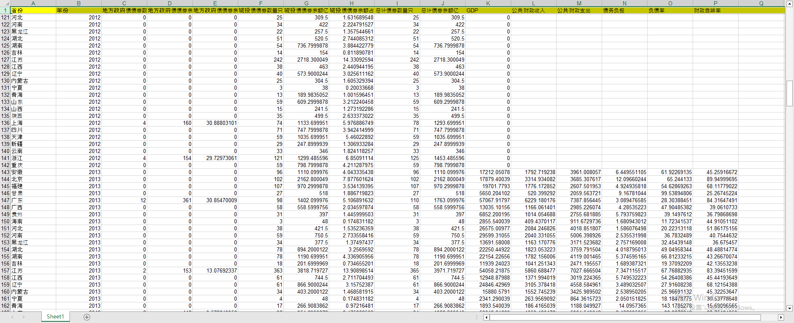Image resolution: width=794 pixels, height=323 pixels.
Task: Select the cell containing 0.20033668
Action: (x=352, y=88)
